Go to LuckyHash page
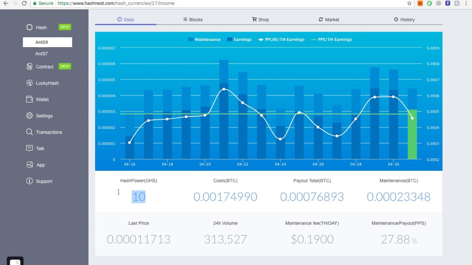 coord(47,83)
